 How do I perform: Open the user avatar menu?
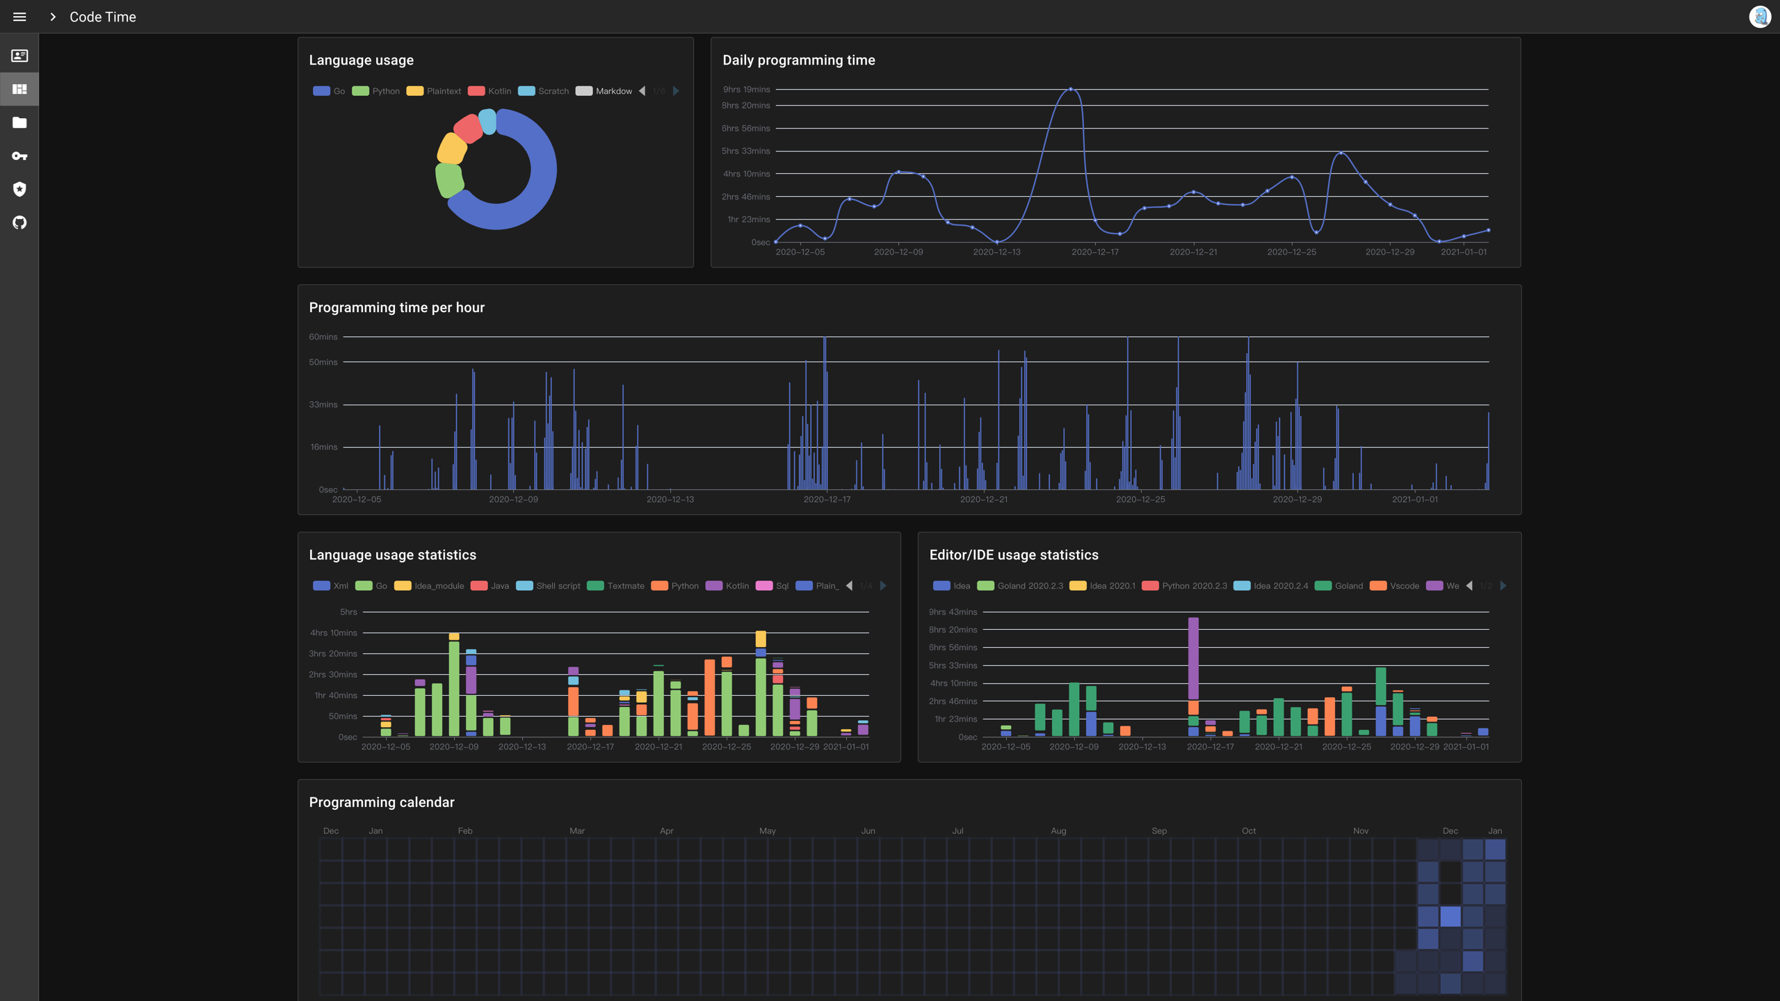tap(1760, 17)
